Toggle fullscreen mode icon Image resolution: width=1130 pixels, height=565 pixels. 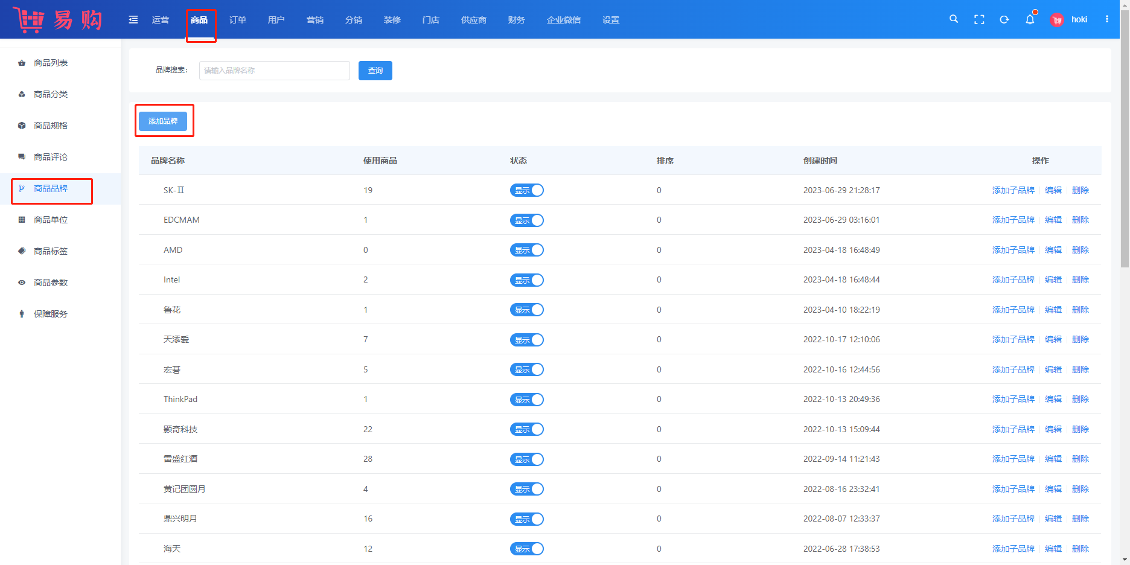[x=979, y=20]
